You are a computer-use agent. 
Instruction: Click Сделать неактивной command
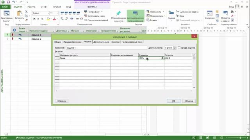(96, 20)
